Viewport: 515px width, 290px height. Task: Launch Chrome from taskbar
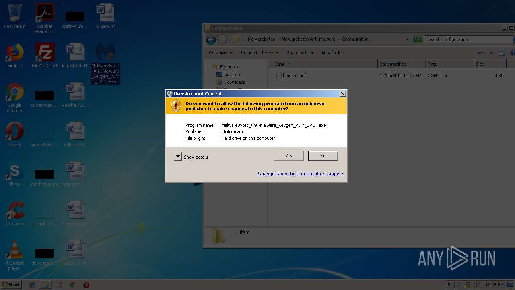(x=72, y=285)
